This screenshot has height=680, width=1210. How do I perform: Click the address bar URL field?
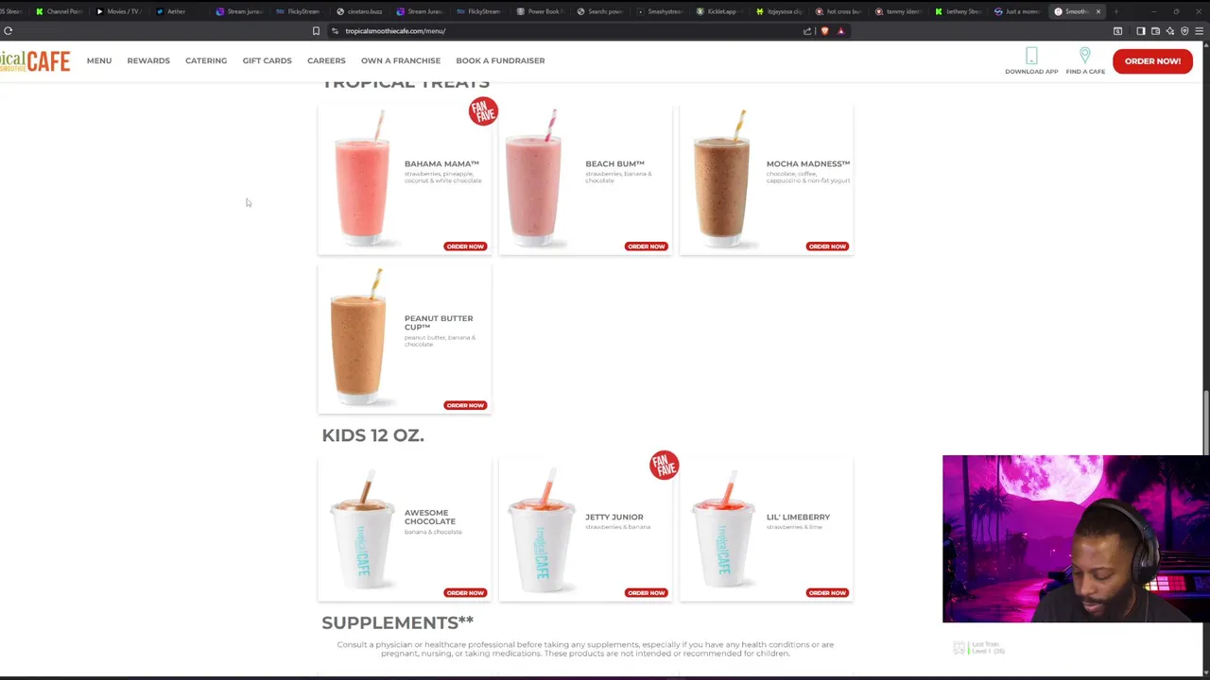tap(567, 31)
